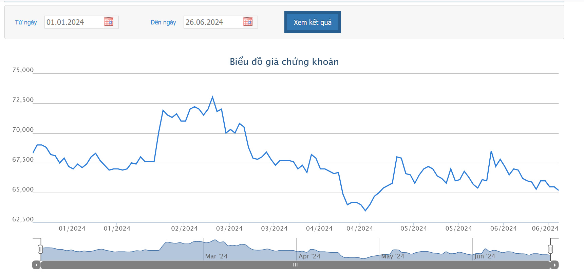Click the scrollbar left arrow below the chart
Screen dimensions: 584x272
coord(36,265)
